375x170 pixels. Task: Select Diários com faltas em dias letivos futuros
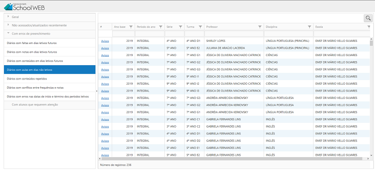tap(32, 43)
